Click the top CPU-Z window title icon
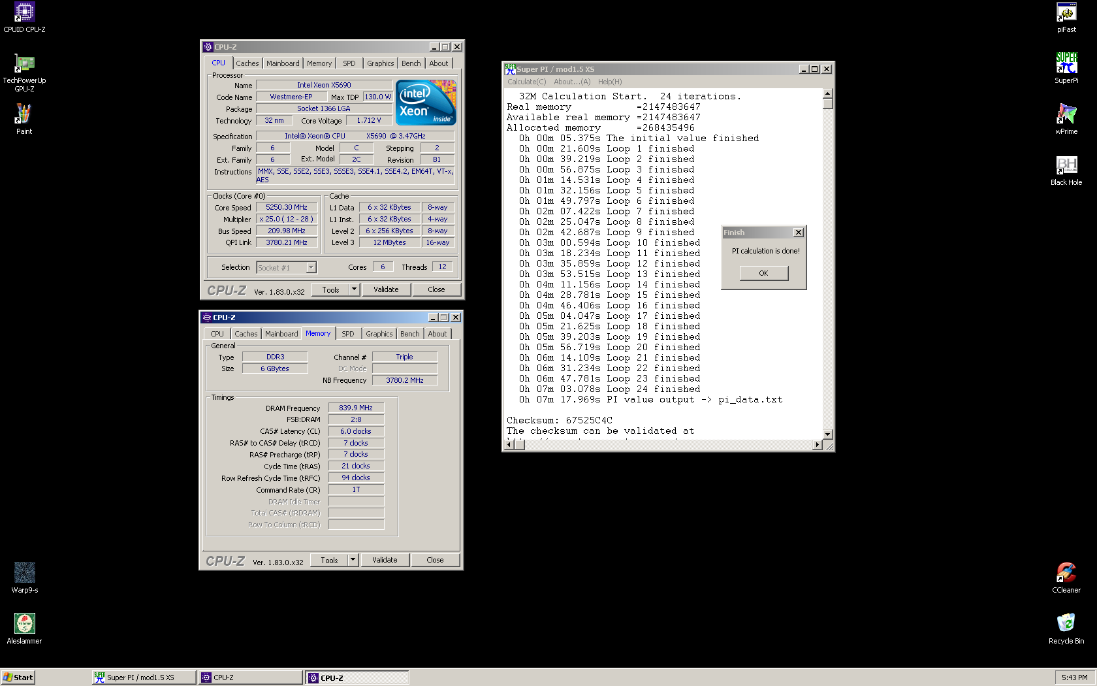1097x686 pixels. coord(208,47)
